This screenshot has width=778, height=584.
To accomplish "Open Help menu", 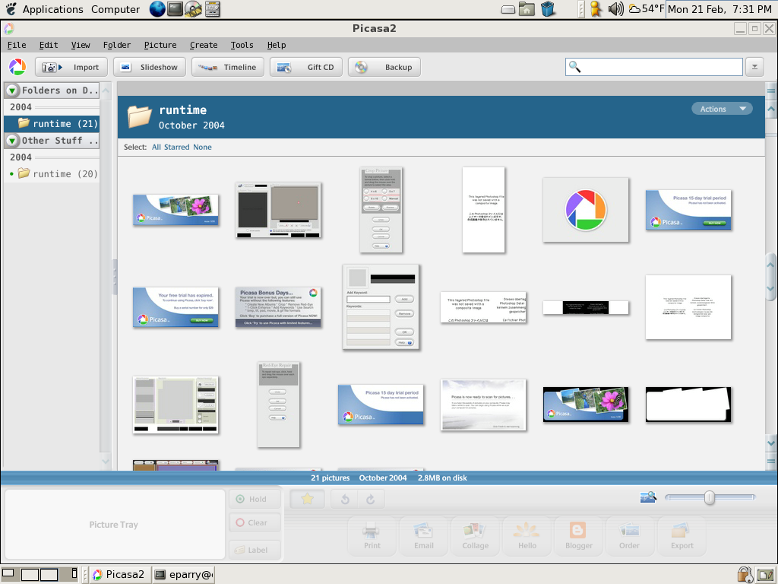I will 277,45.
